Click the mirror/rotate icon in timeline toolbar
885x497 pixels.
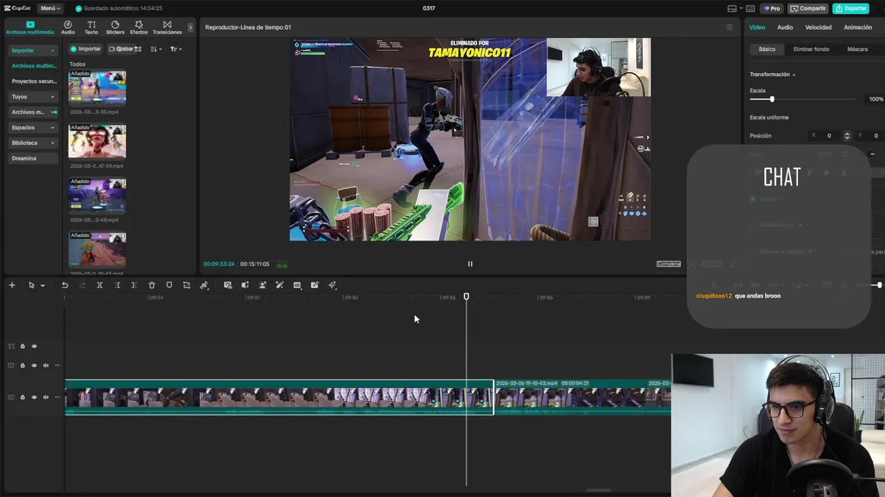pos(204,285)
